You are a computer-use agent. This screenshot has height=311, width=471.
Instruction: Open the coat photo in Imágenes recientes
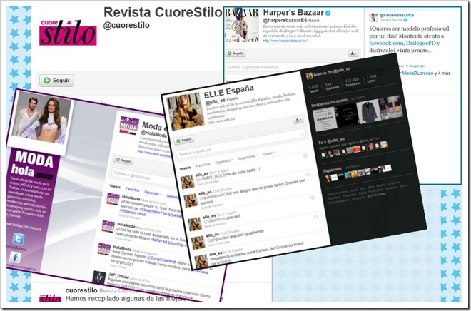point(369,111)
